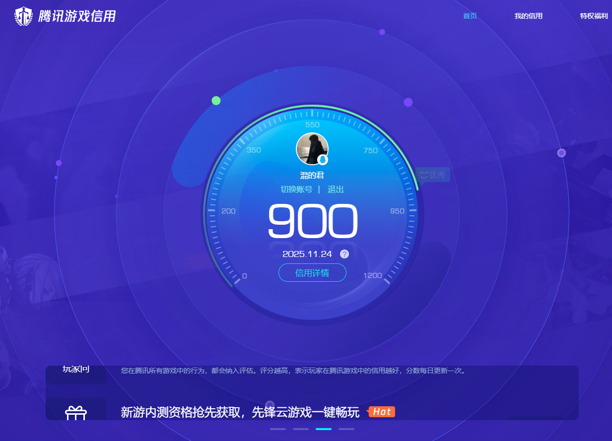Click the Tencent Game Credit shield logo
Image resolution: width=612 pixels, height=441 pixels.
tap(23, 16)
